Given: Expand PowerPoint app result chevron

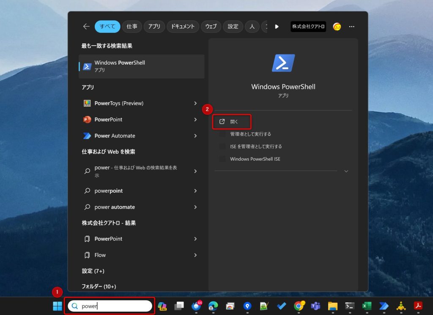Looking at the screenshot, I should tap(195, 119).
